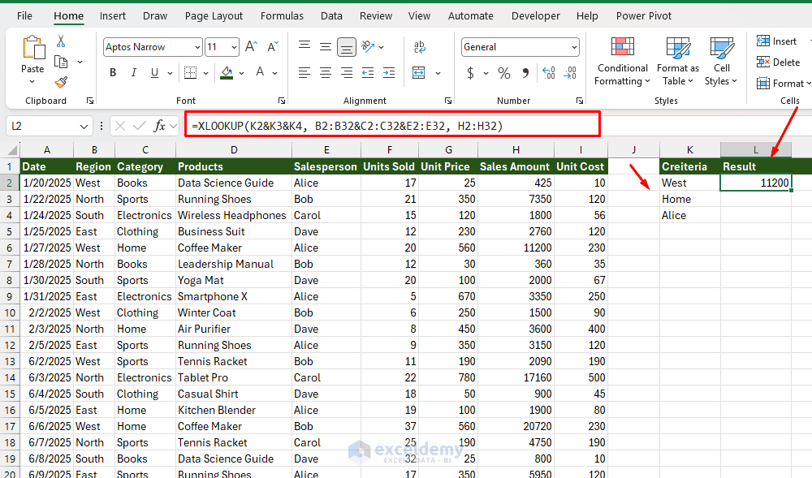The image size is (812, 478).
Task: Select column H header
Action: (516, 150)
